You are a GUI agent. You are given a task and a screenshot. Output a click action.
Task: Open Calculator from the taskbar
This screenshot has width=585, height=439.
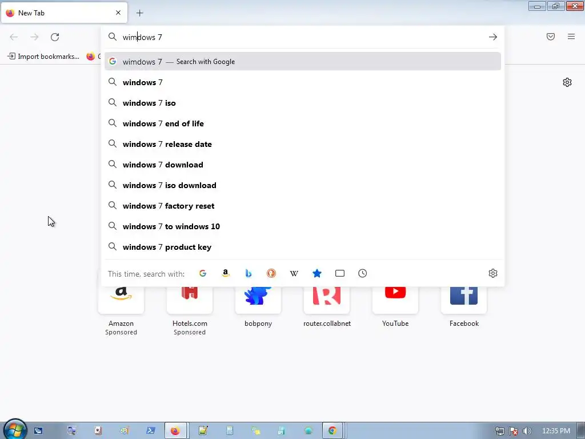(x=230, y=431)
